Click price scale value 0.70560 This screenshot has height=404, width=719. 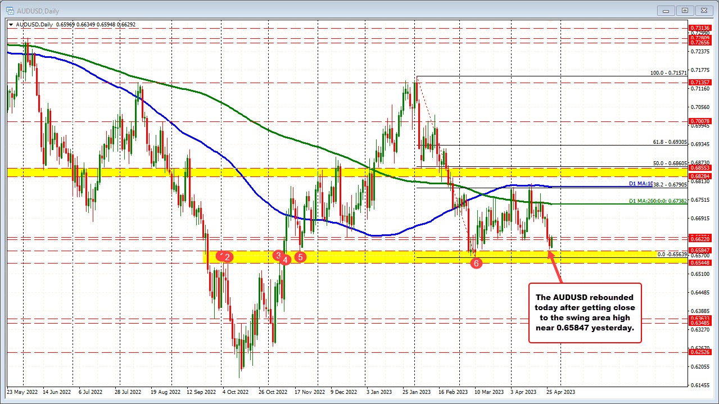click(x=700, y=107)
